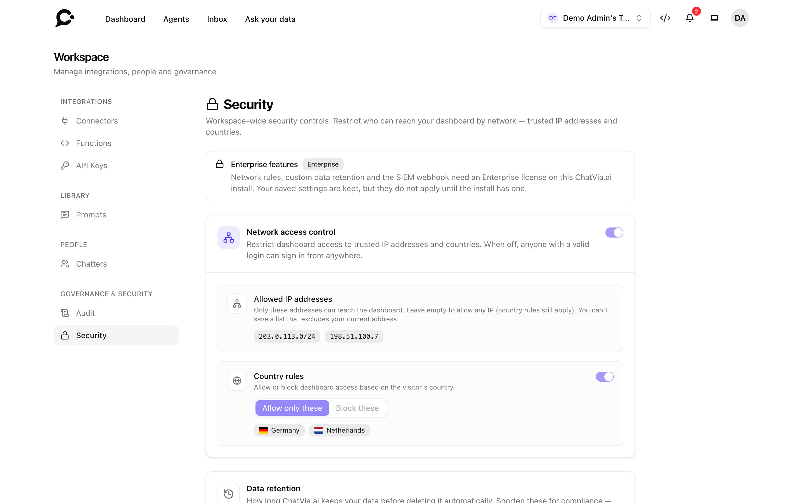Image resolution: width=805 pixels, height=503 pixels.
Task: Select the Allow only these option
Action: [292, 408]
